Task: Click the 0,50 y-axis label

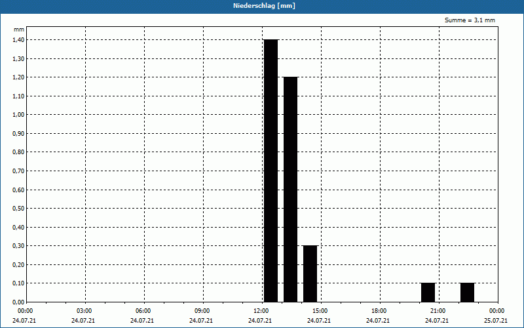Action: tap(18, 209)
